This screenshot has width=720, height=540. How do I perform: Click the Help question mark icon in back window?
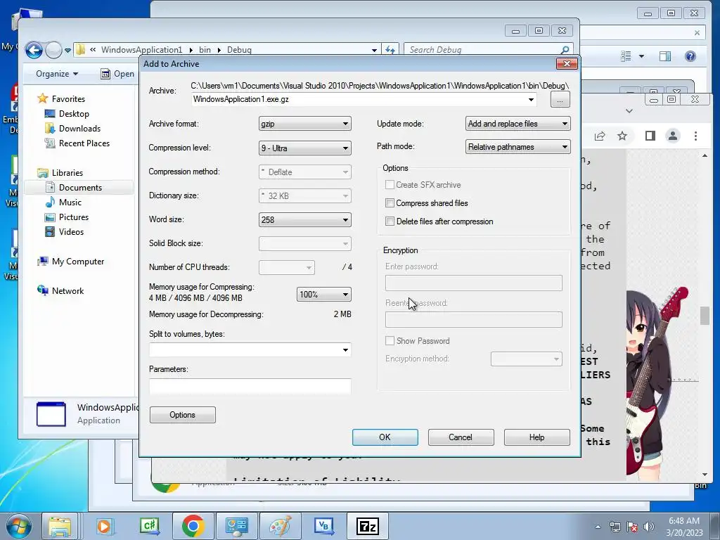coord(690,56)
